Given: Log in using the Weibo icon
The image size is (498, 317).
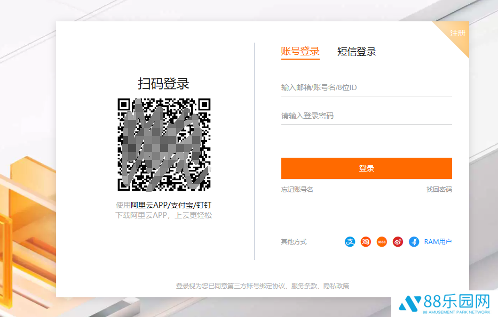Looking at the screenshot, I should [398, 242].
